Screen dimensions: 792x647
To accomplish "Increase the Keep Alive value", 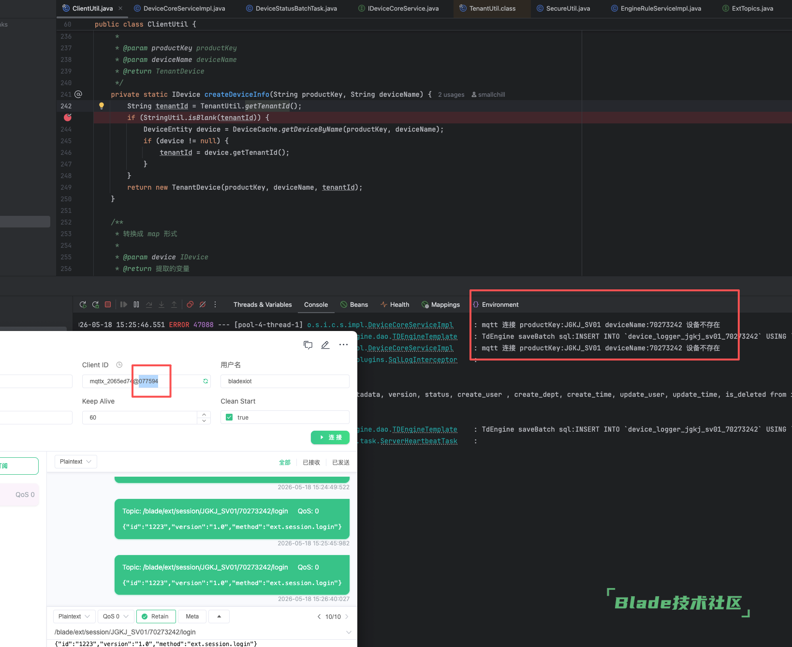I will tap(204, 414).
